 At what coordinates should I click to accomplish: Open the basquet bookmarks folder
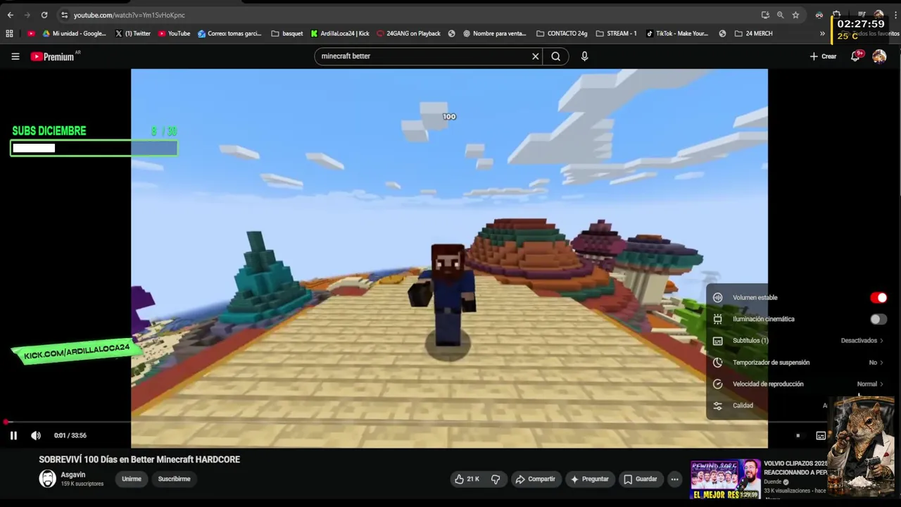[286, 33]
